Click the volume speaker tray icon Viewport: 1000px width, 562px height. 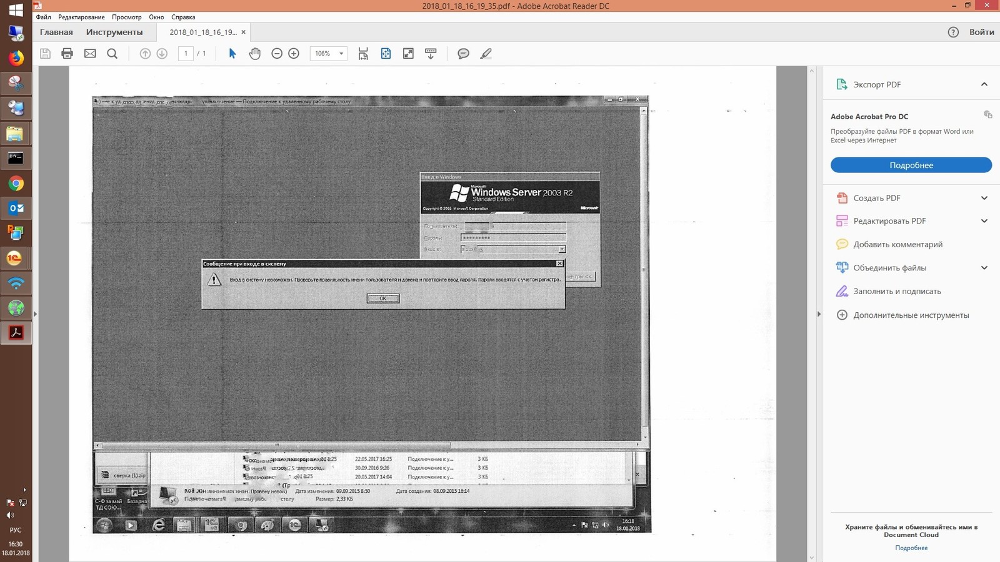click(10, 515)
